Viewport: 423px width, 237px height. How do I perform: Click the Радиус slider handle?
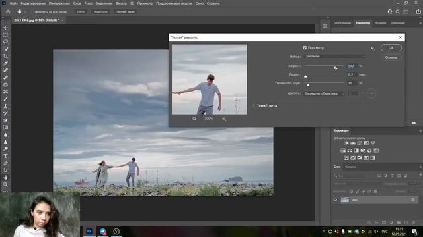(x=305, y=76)
